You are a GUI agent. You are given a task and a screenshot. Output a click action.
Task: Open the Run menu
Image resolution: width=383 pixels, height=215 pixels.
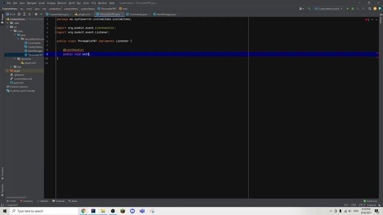79,3
